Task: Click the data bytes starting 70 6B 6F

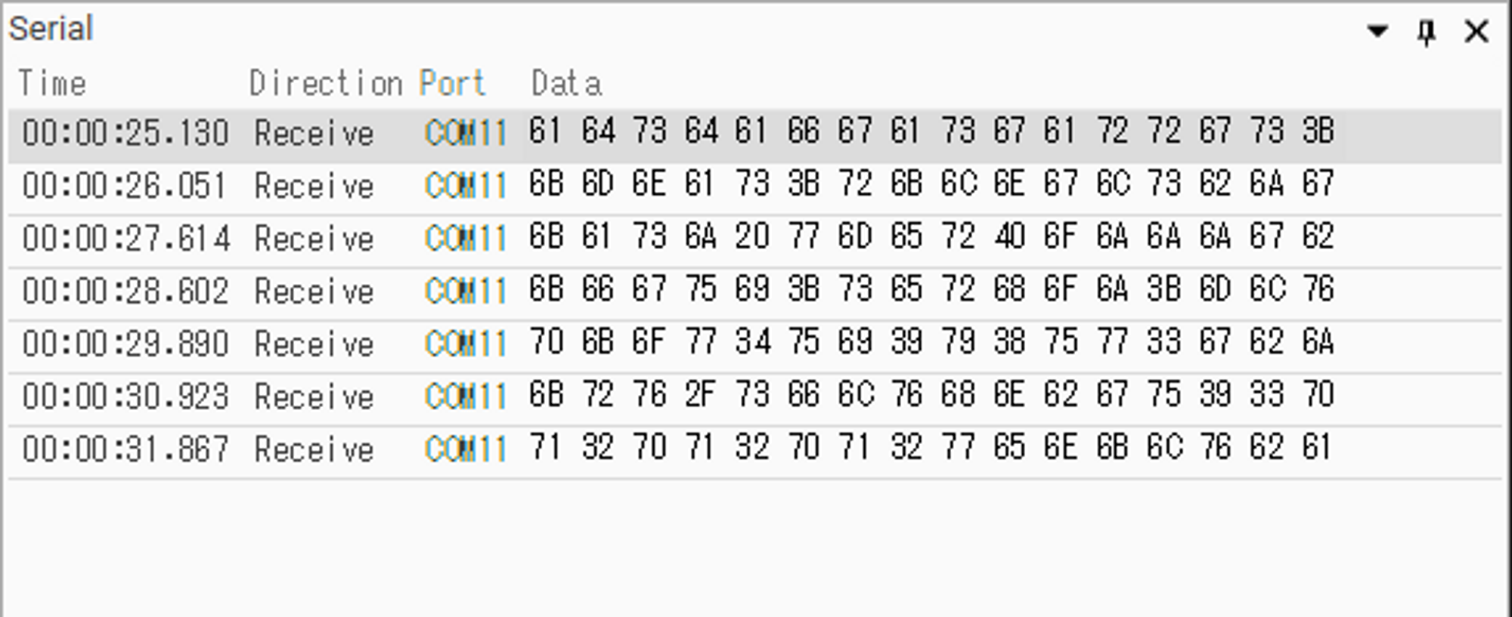Action: (x=931, y=342)
